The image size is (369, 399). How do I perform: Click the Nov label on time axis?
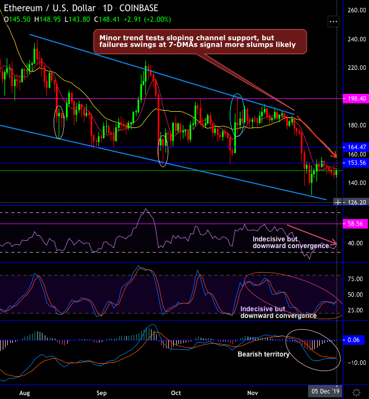pyautogui.click(x=252, y=393)
